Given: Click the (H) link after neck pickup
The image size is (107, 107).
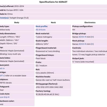Looking at the screenshot, I should click(92, 44).
